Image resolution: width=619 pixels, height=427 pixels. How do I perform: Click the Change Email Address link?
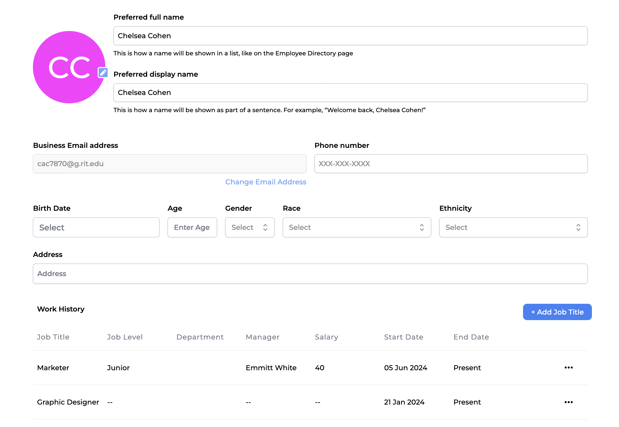[x=266, y=182]
